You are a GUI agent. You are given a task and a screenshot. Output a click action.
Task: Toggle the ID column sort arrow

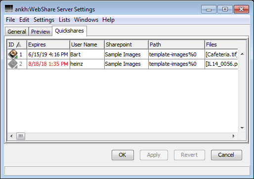pyautogui.click(x=19, y=45)
